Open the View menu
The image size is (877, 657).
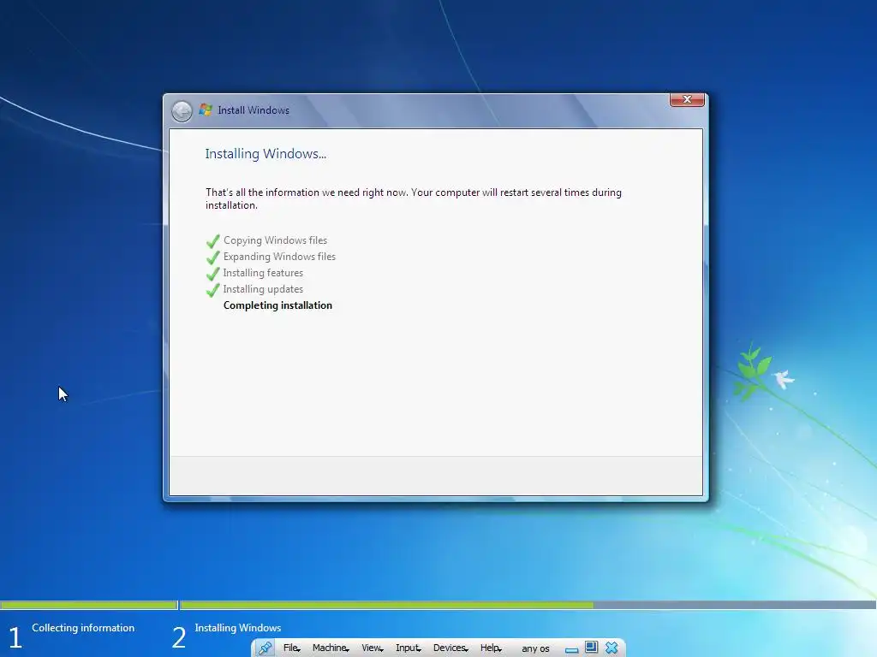coord(372,648)
